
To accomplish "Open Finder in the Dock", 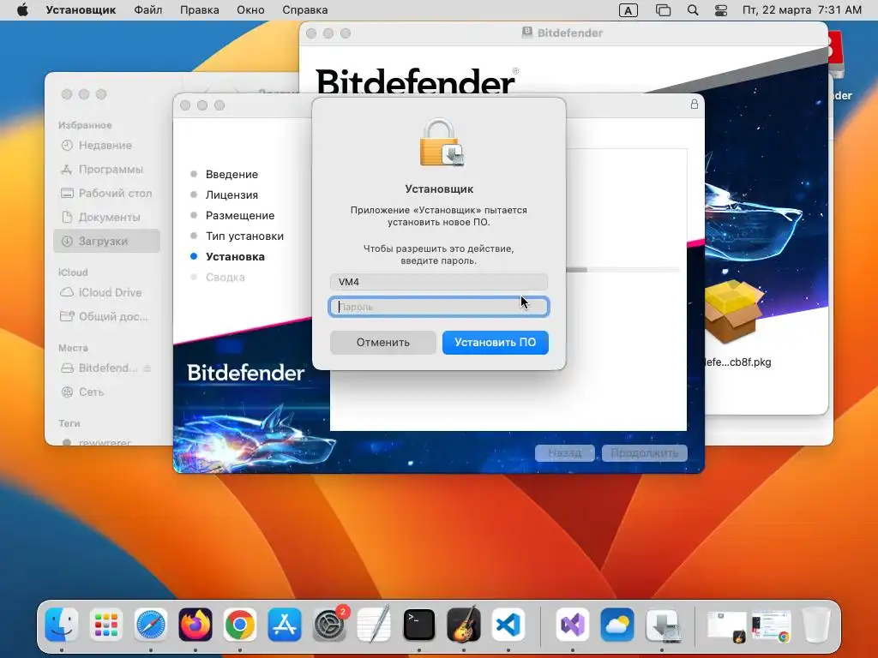I will 61,625.
